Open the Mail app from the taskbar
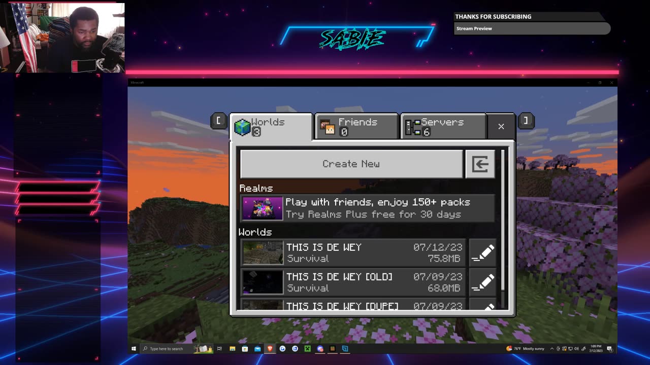Image resolution: width=650 pixels, height=365 pixels. pos(258,349)
